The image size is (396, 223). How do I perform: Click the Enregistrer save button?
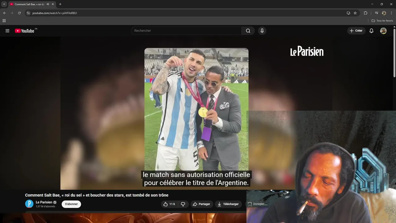pos(257,204)
